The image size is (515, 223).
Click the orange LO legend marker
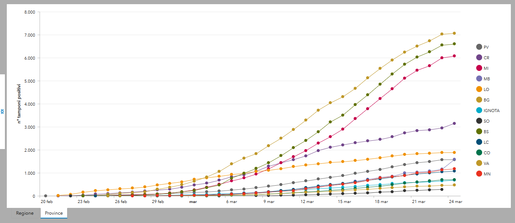click(x=479, y=89)
